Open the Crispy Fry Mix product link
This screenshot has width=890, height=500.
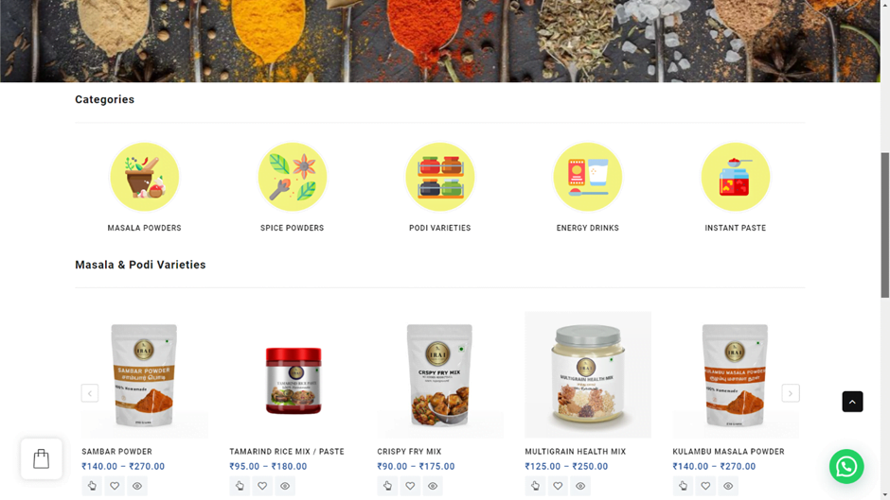pos(409,452)
